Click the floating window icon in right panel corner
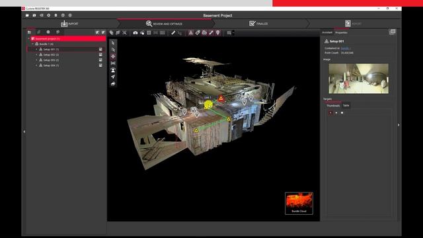Viewport: 423px width, 238px height. pyautogui.click(x=392, y=32)
